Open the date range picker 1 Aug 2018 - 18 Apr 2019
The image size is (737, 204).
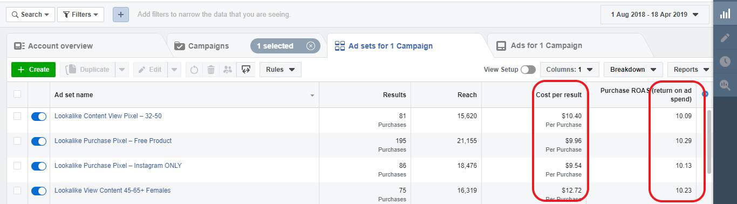pos(654,15)
